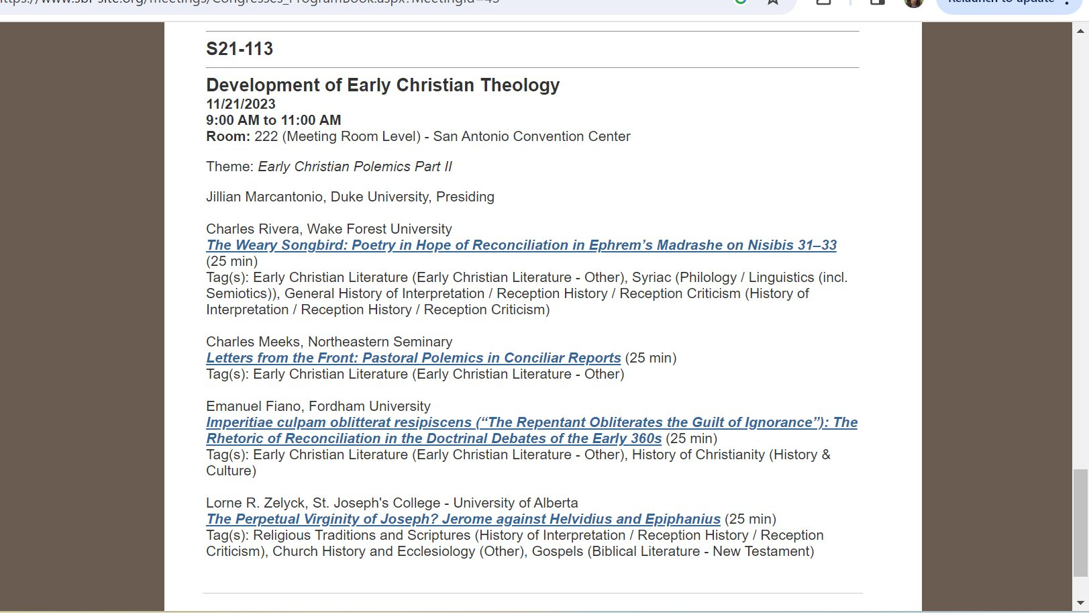Click the bookmark star icon

coord(773,2)
